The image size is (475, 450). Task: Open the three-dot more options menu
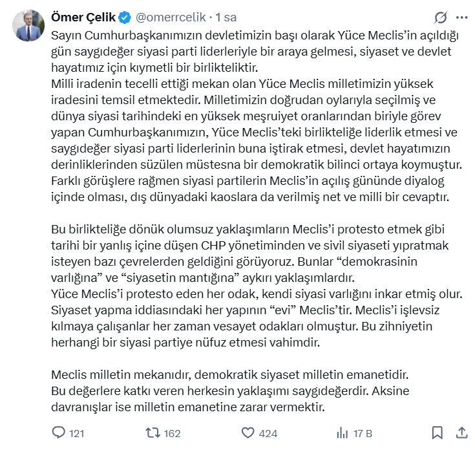tap(461, 17)
